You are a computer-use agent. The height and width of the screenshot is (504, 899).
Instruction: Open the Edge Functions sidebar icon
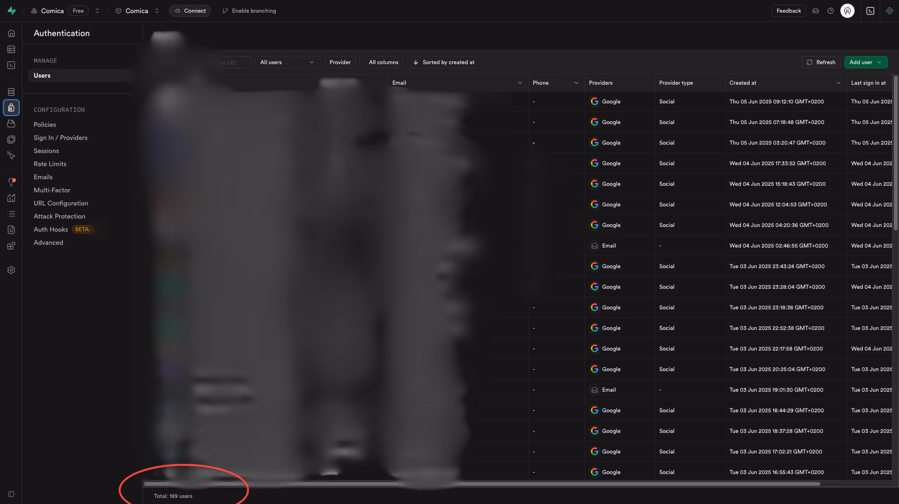pos(11,139)
